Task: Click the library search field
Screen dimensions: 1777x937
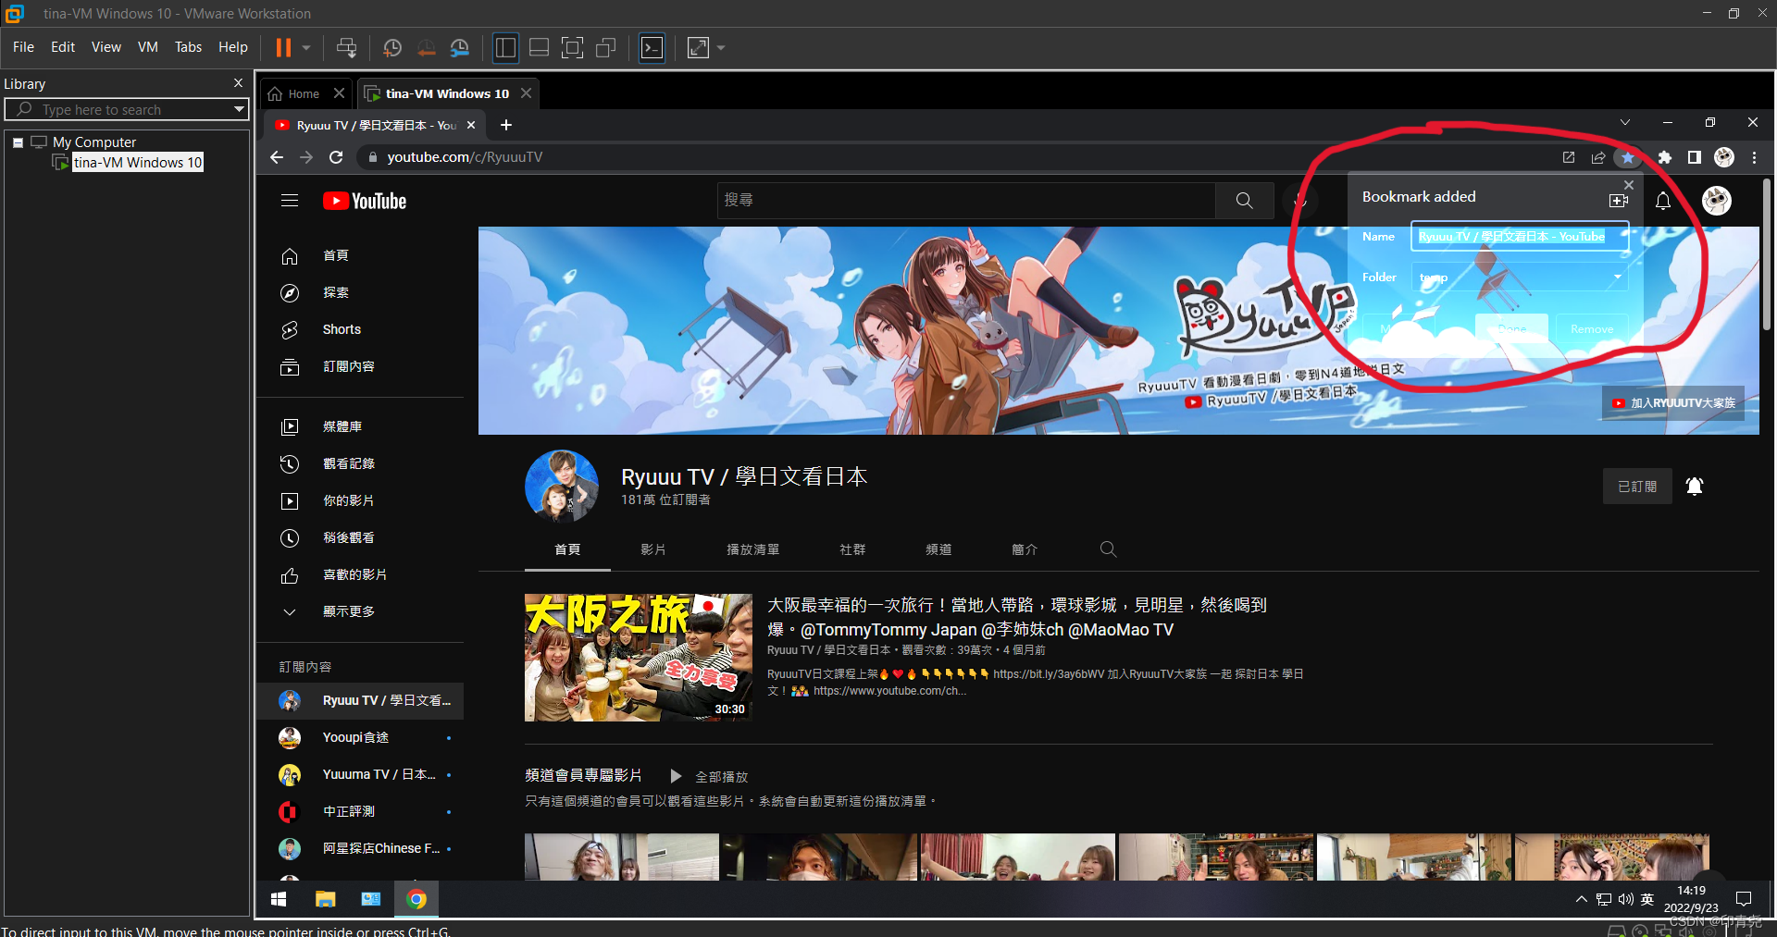Action: (x=126, y=109)
